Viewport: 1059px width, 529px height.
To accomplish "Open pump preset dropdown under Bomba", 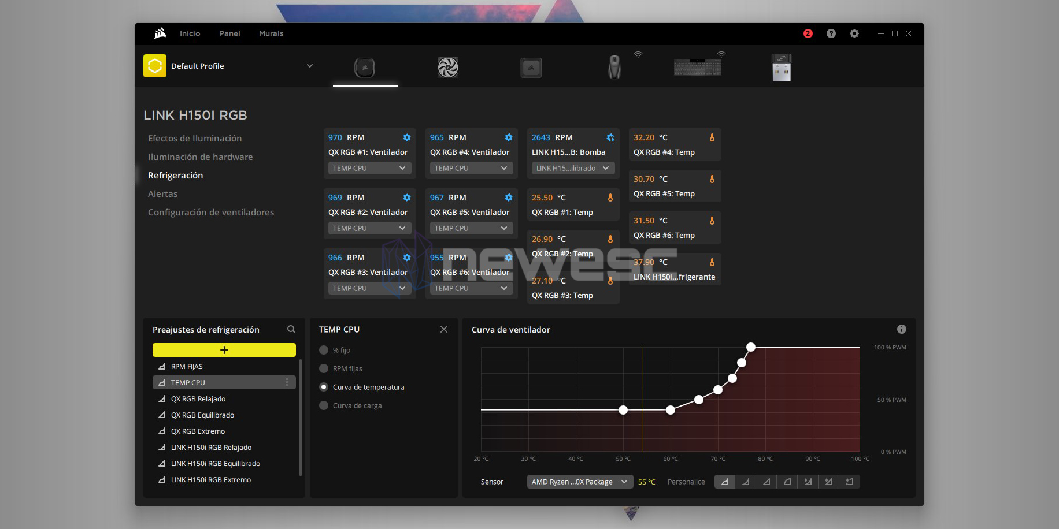I will click(x=573, y=168).
